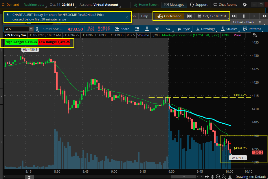Click the flask Edit Studies icon
Image resolution: width=268 pixels, height=179 pixels.
pyautogui.click(x=147, y=29)
